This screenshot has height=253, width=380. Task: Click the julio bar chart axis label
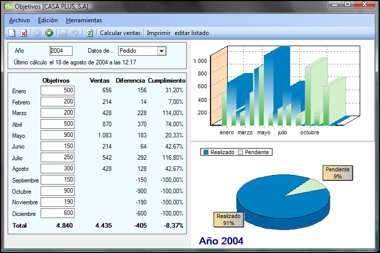click(x=282, y=132)
